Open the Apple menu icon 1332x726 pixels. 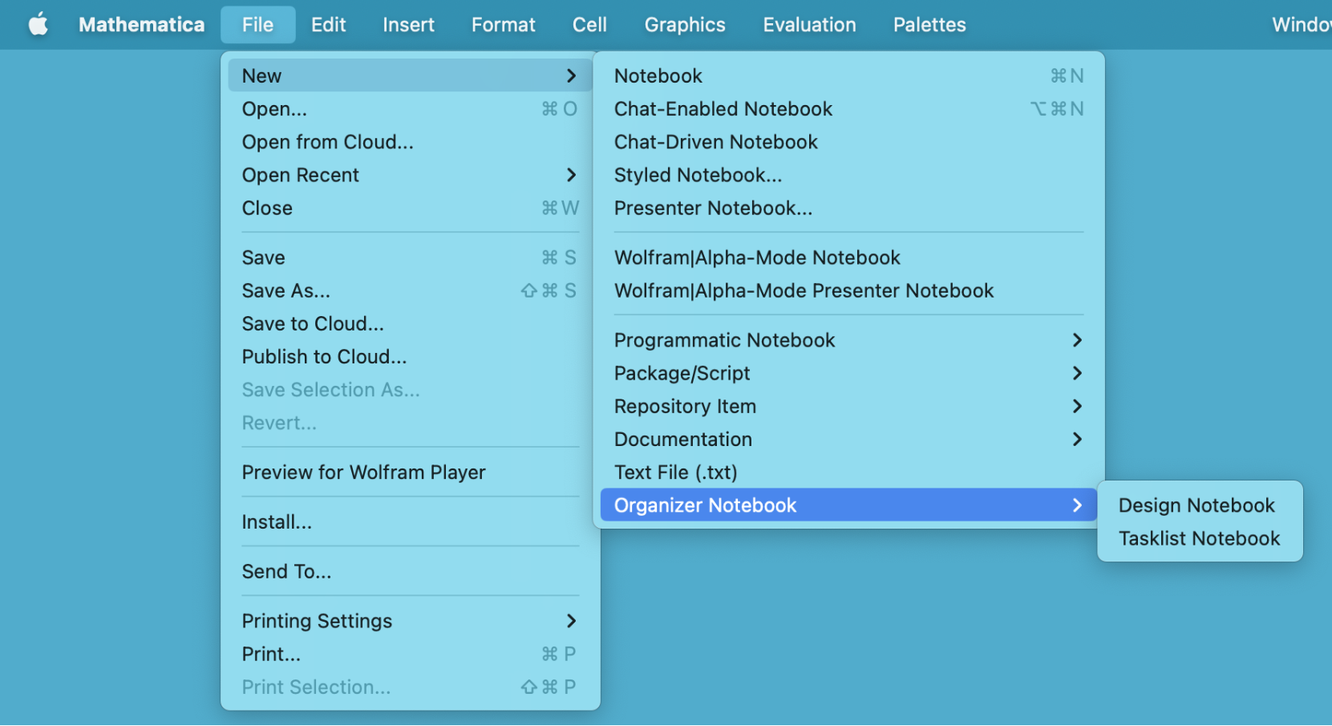pos(38,25)
